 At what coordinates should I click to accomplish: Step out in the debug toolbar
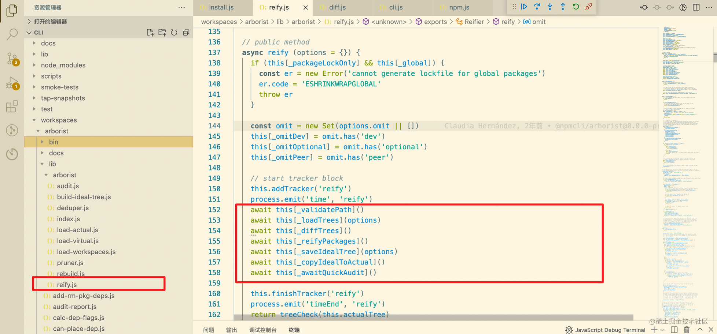(x=563, y=7)
